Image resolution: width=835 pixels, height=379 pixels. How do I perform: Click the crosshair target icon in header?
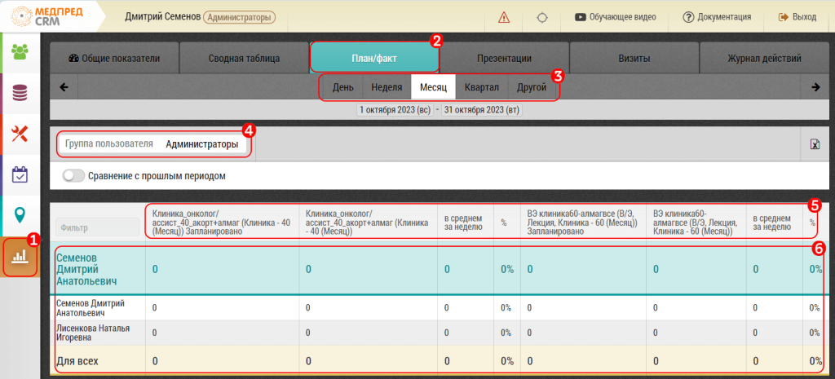541,17
